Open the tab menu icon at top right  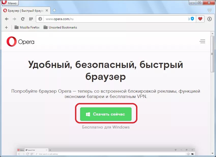click(209, 10)
